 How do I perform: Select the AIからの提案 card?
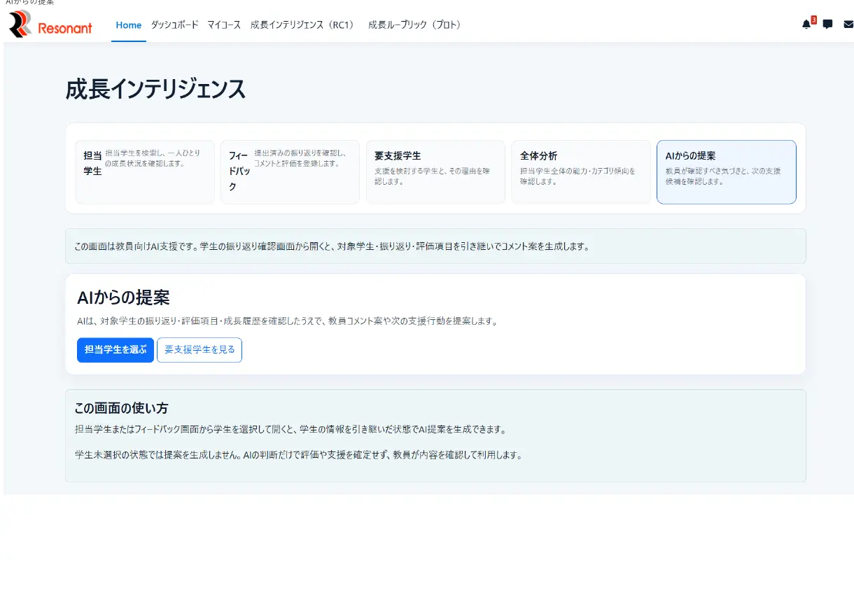pyautogui.click(x=727, y=172)
